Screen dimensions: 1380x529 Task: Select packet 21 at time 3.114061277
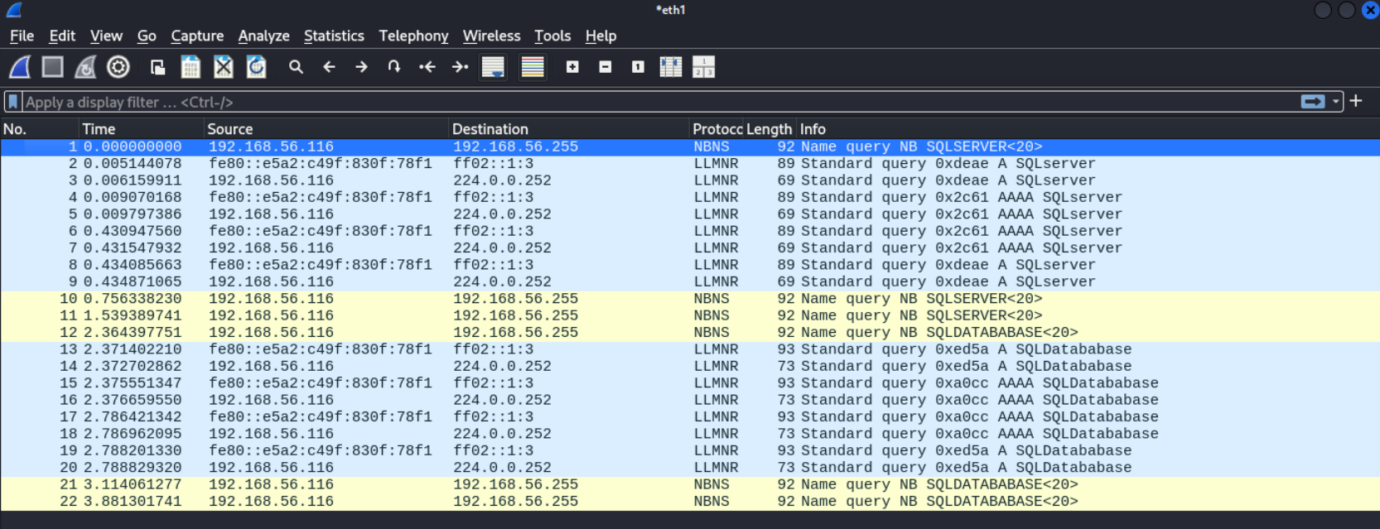[689, 484]
